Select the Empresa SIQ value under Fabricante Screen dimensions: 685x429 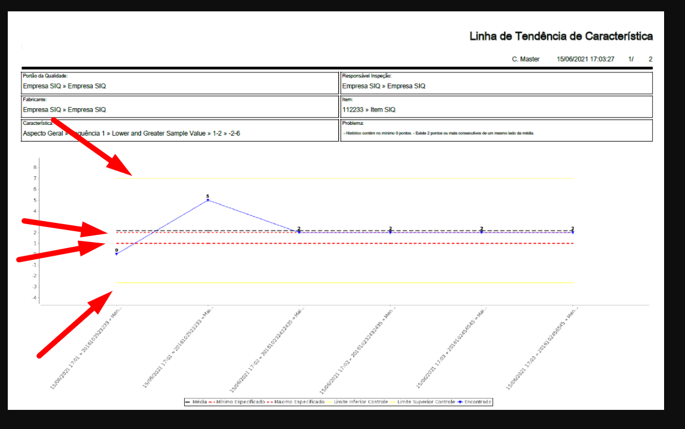coord(64,110)
